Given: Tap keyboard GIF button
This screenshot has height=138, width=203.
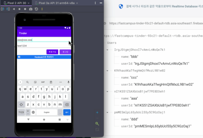Looking at the screenshot, I should (43, 82).
